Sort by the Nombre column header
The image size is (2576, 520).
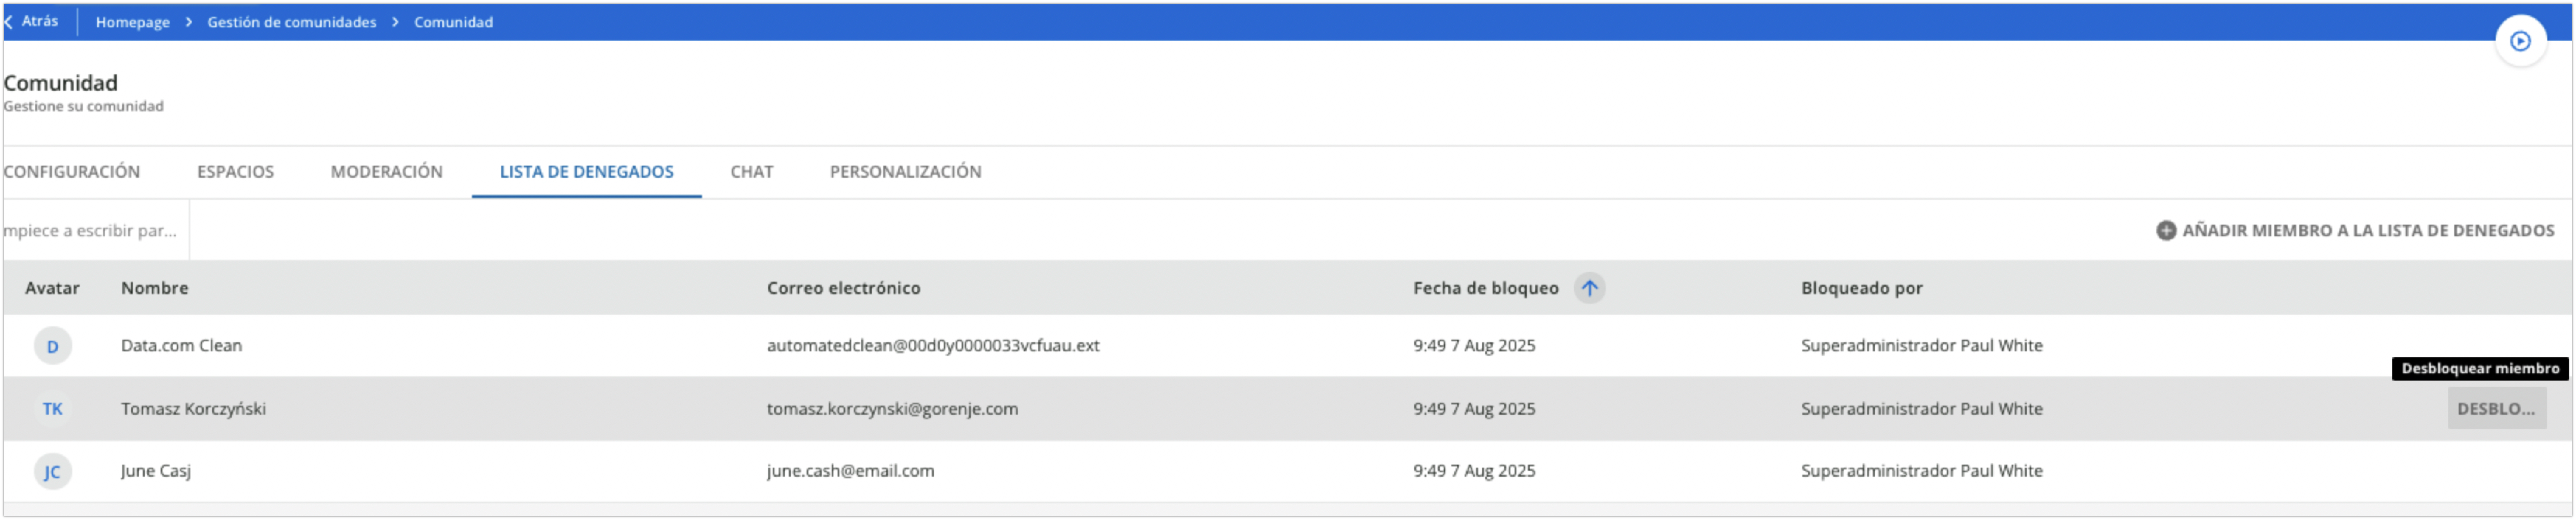click(x=155, y=288)
